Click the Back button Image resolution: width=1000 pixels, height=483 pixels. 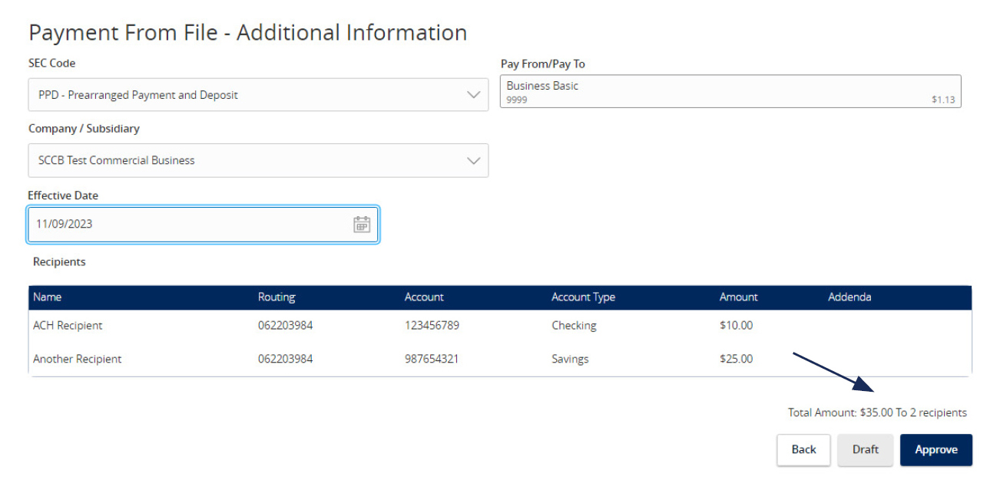(x=803, y=450)
